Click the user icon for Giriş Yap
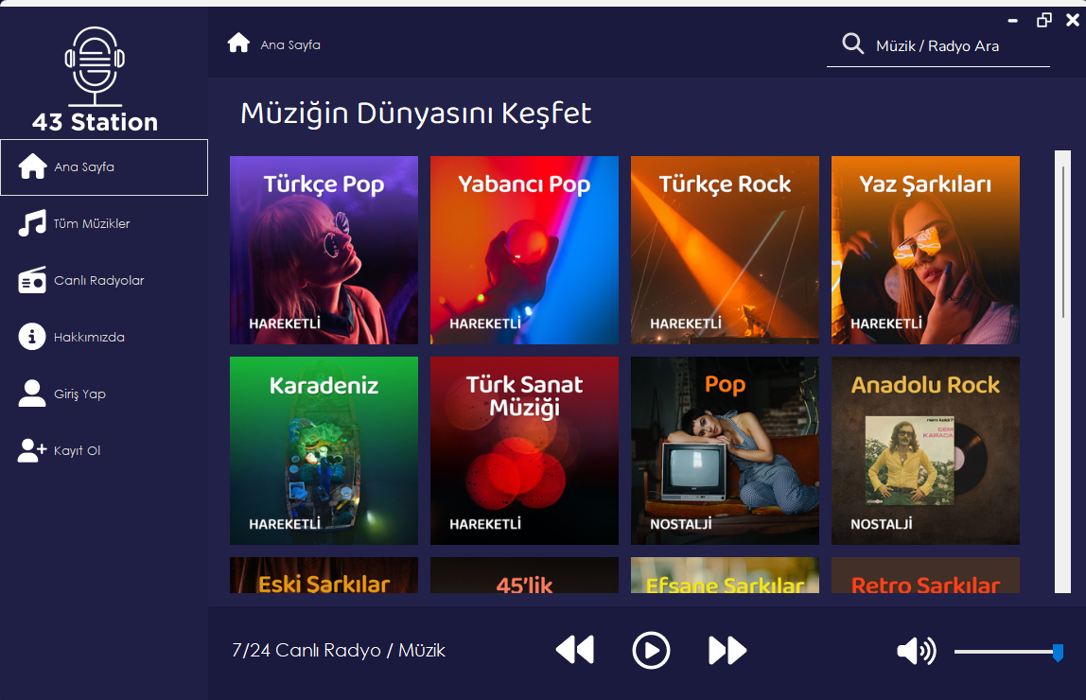The image size is (1086, 700). [x=32, y=394]
